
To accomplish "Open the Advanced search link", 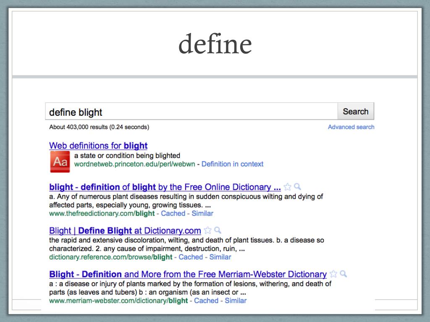I will click(x=351, y=127).
